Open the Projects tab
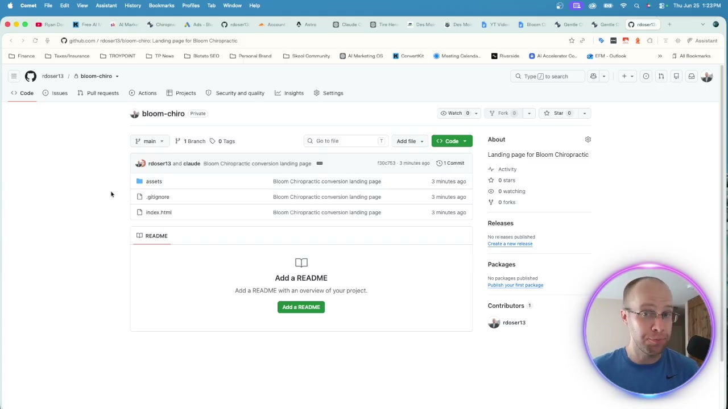Screen dimensions: 728x409 coord(181,93)
